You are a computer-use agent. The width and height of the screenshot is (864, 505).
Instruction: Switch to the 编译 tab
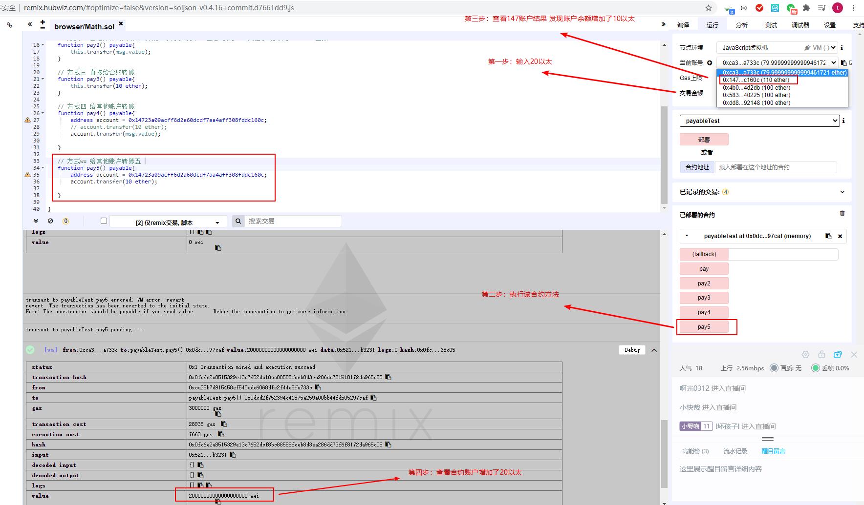683,25
